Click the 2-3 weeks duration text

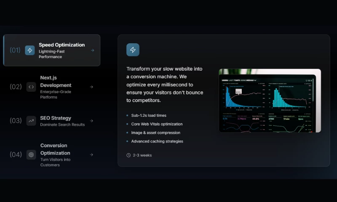(142, 155)
